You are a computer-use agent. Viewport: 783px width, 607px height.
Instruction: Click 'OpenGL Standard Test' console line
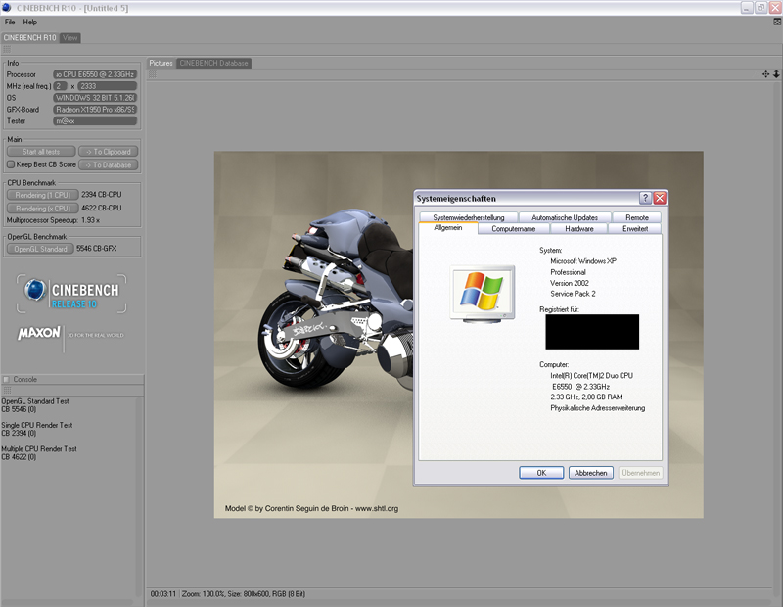35,401
